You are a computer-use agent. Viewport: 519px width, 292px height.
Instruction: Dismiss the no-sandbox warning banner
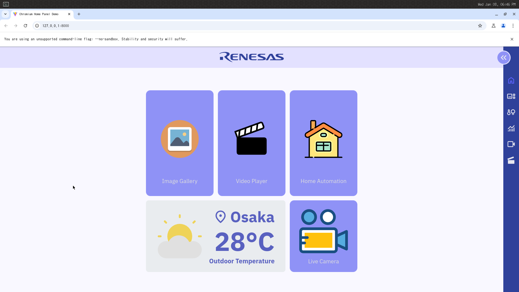tap(512, 39)
